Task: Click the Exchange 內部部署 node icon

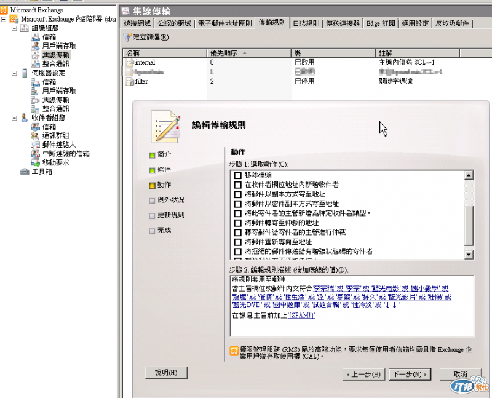Action: coord(14,19)
